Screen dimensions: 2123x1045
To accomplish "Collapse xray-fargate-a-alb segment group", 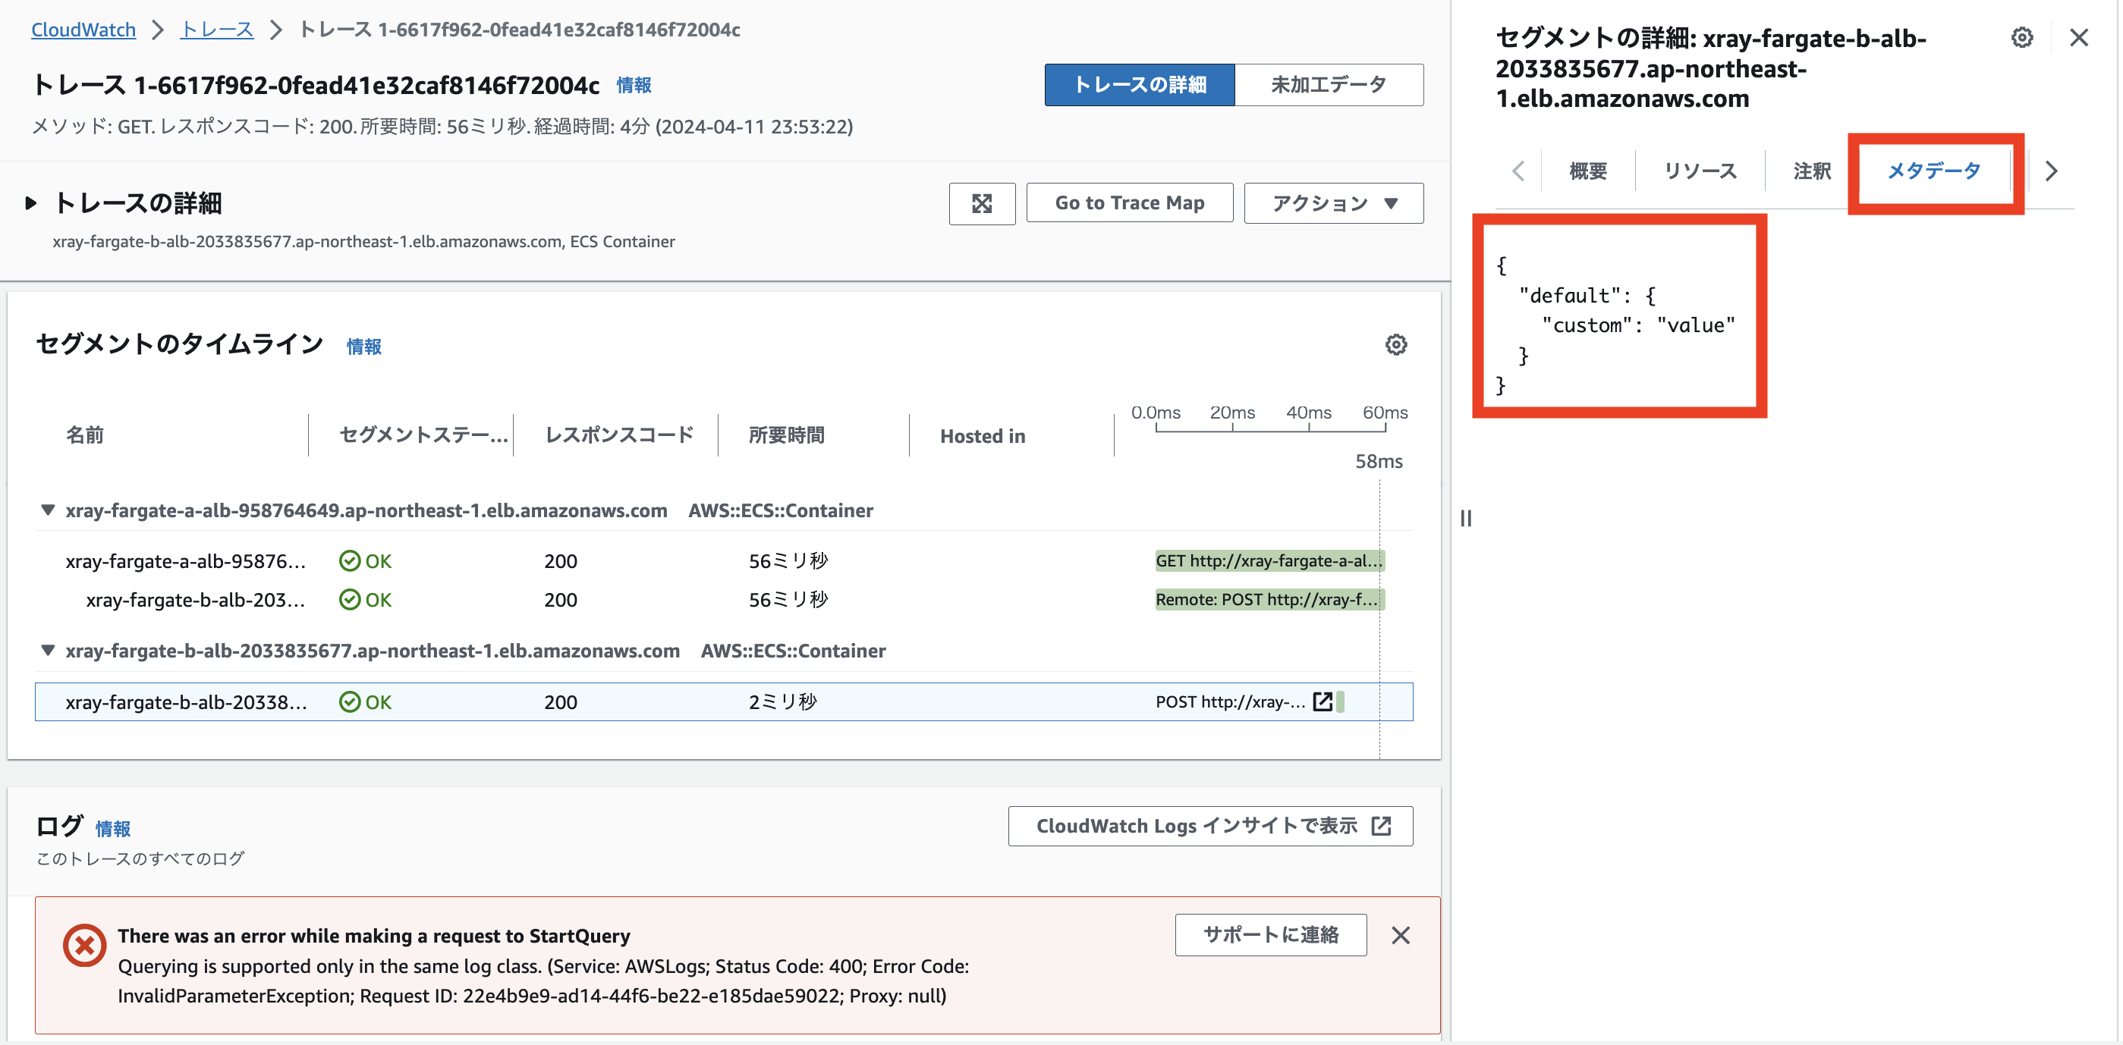I will tap(48, 510).
